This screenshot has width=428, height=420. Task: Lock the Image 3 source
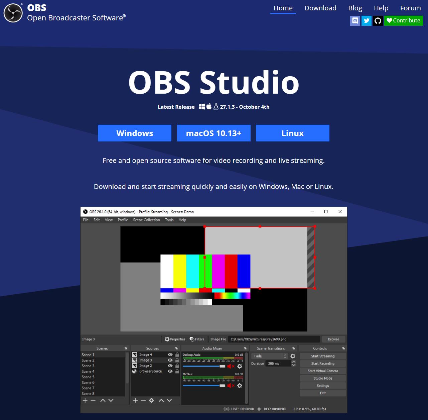point(177,360)
